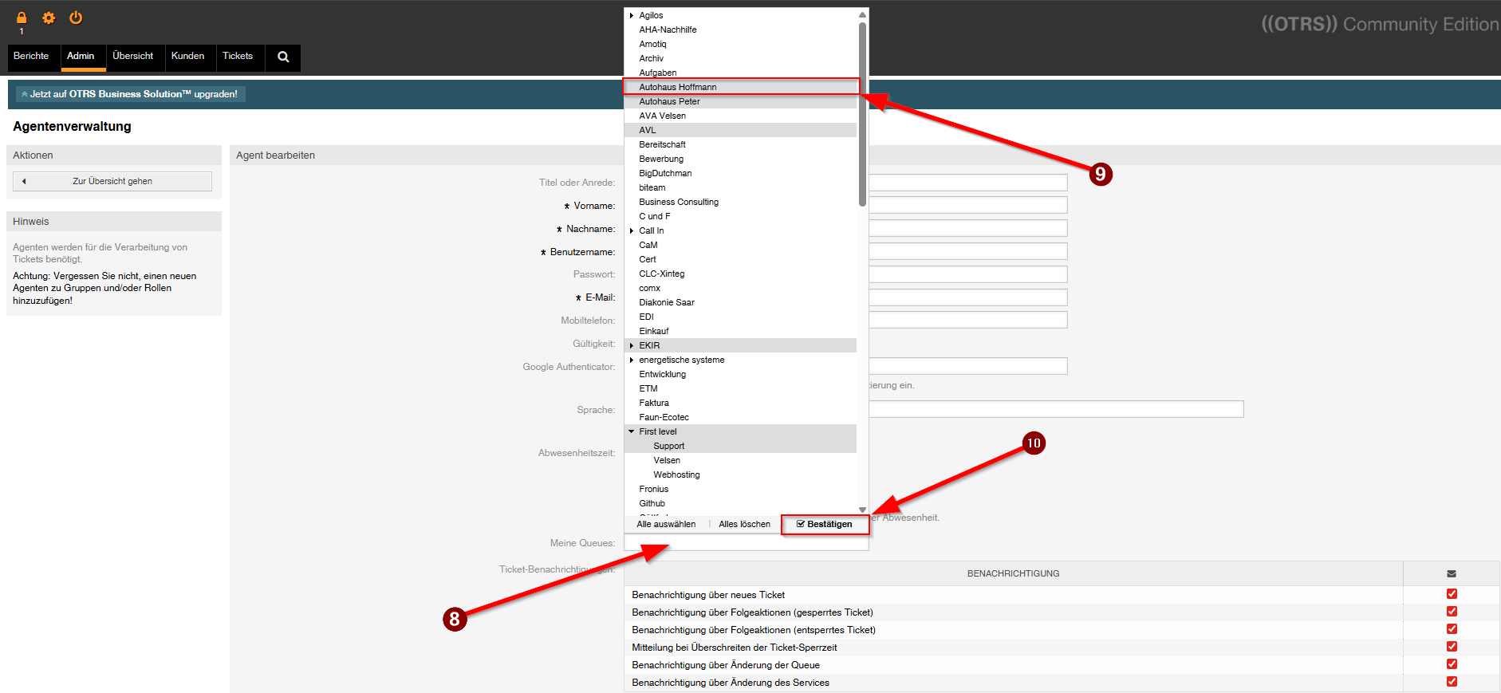The height and width of the screenshot is (693, 1501).
Task: Click Zur Übersicht gehen button
Action: [x=112, y=181]
